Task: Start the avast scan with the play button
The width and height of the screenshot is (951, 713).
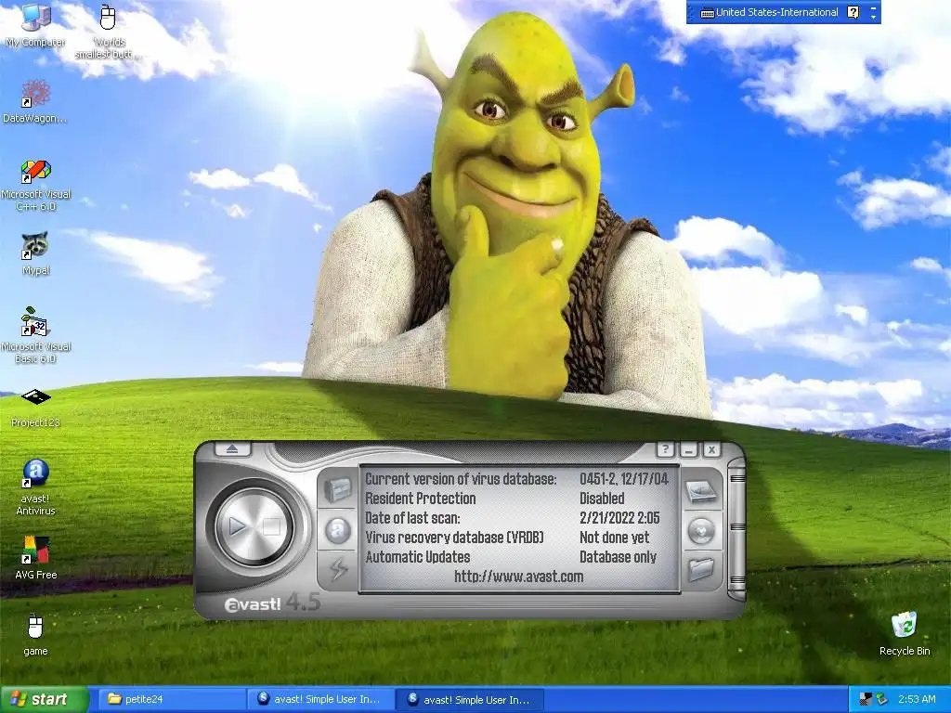Action: [238, 526]
